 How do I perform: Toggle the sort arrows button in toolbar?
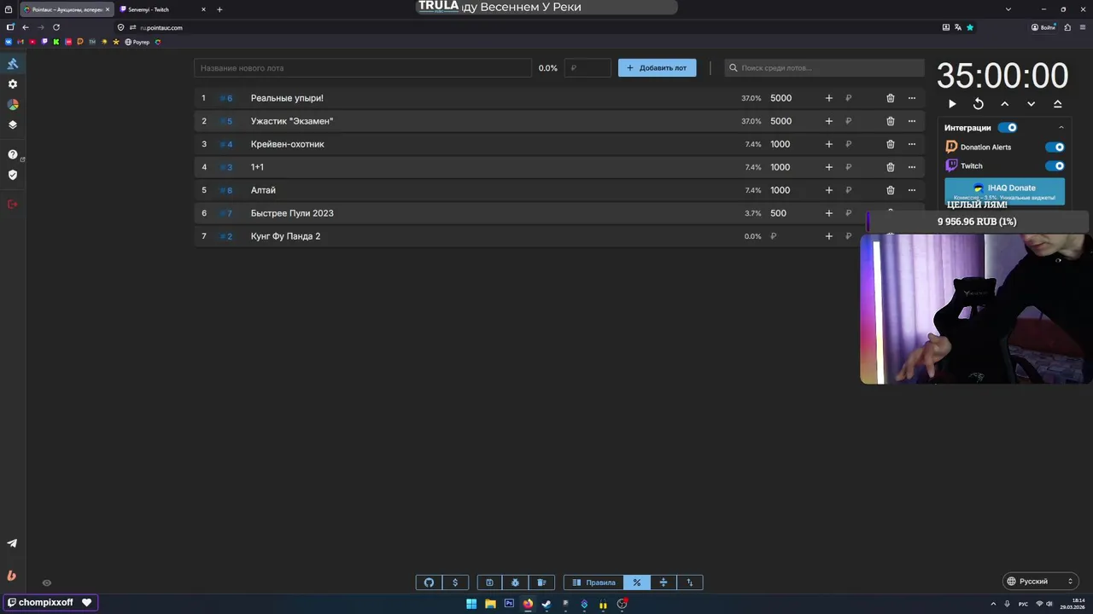690,582
